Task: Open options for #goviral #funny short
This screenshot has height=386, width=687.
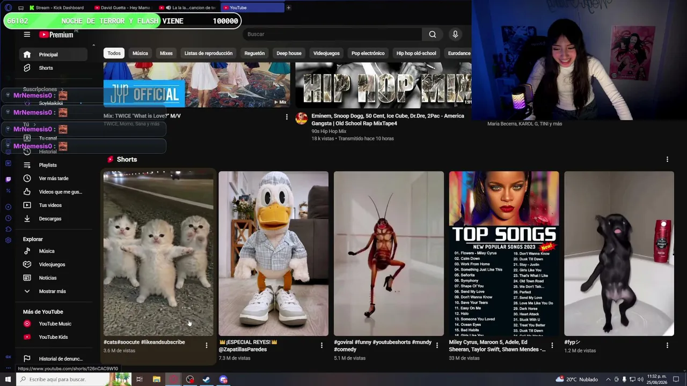Action: [x=437, y=345]
